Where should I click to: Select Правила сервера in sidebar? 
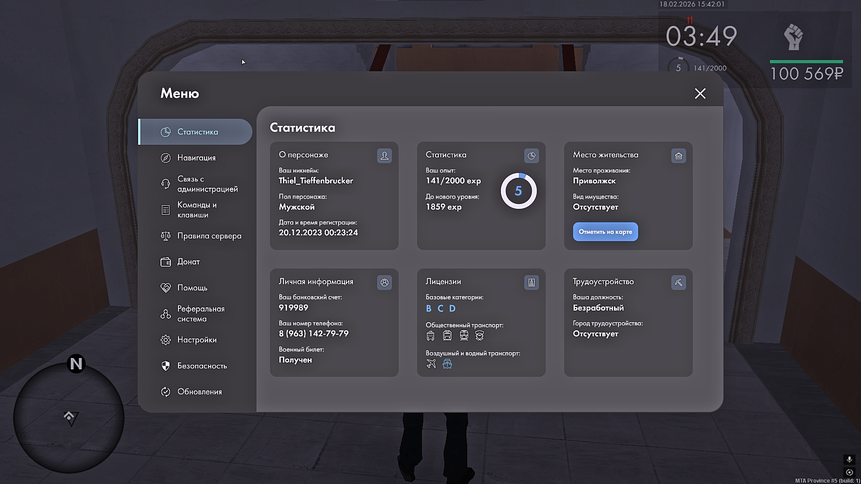click(x=209, y=236)
